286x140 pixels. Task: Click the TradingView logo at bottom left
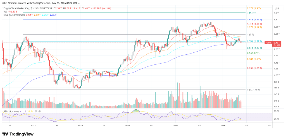pos(18,134)
